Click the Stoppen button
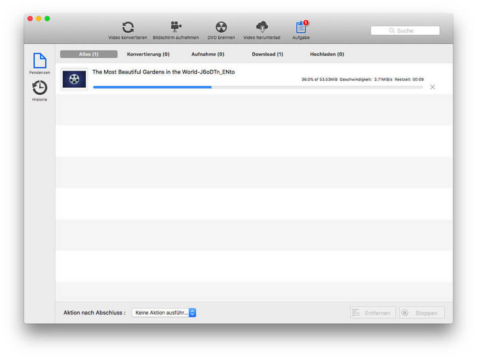Image resolution: width=477 pixels, height=358 pixels. pos(422,313)
